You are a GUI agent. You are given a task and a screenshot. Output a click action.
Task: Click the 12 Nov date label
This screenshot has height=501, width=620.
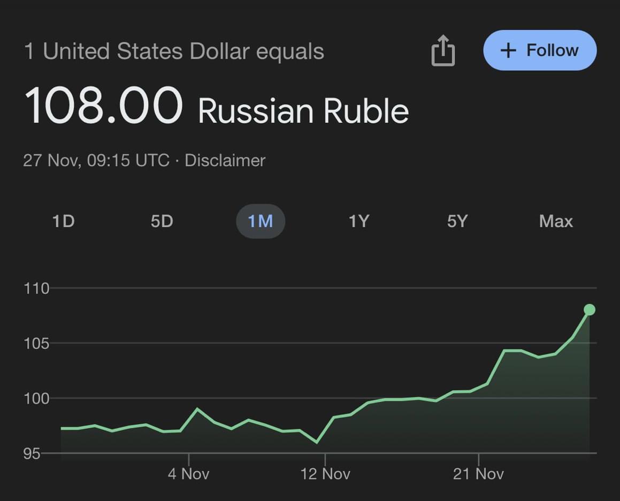tap(325, 474)
